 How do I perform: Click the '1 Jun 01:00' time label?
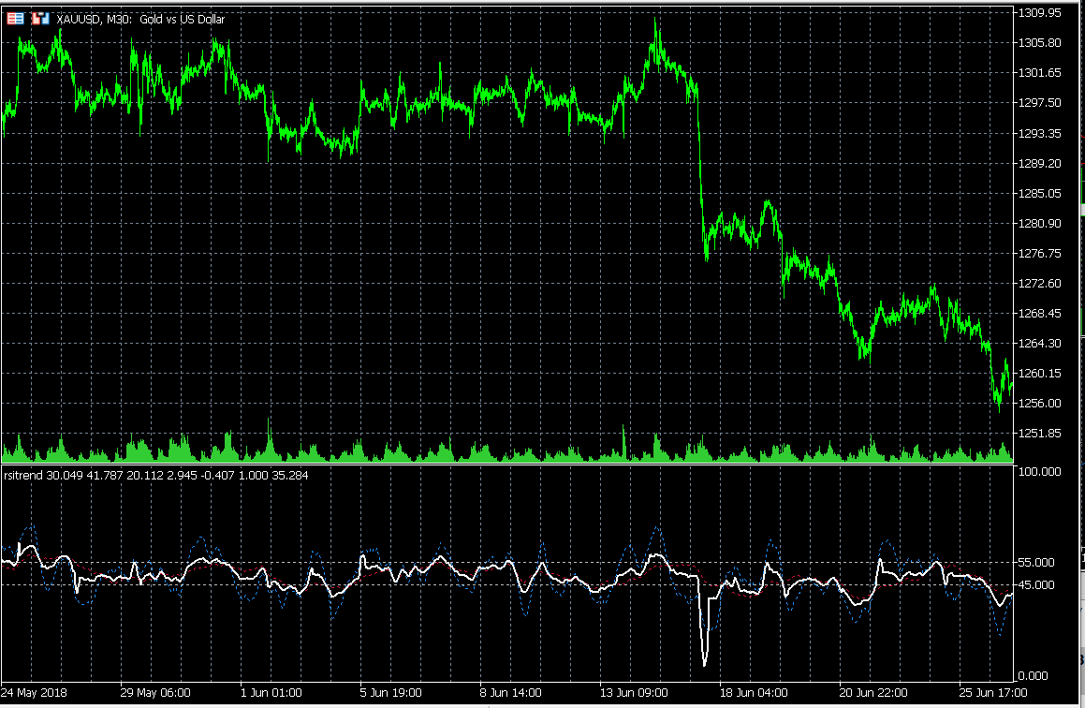[x=271, y=692]
